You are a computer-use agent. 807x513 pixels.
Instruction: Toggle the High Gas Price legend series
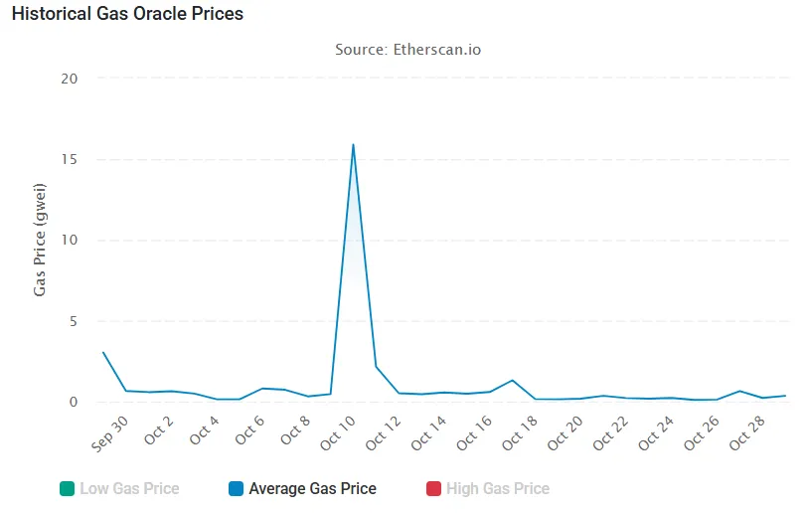(499, 488)
